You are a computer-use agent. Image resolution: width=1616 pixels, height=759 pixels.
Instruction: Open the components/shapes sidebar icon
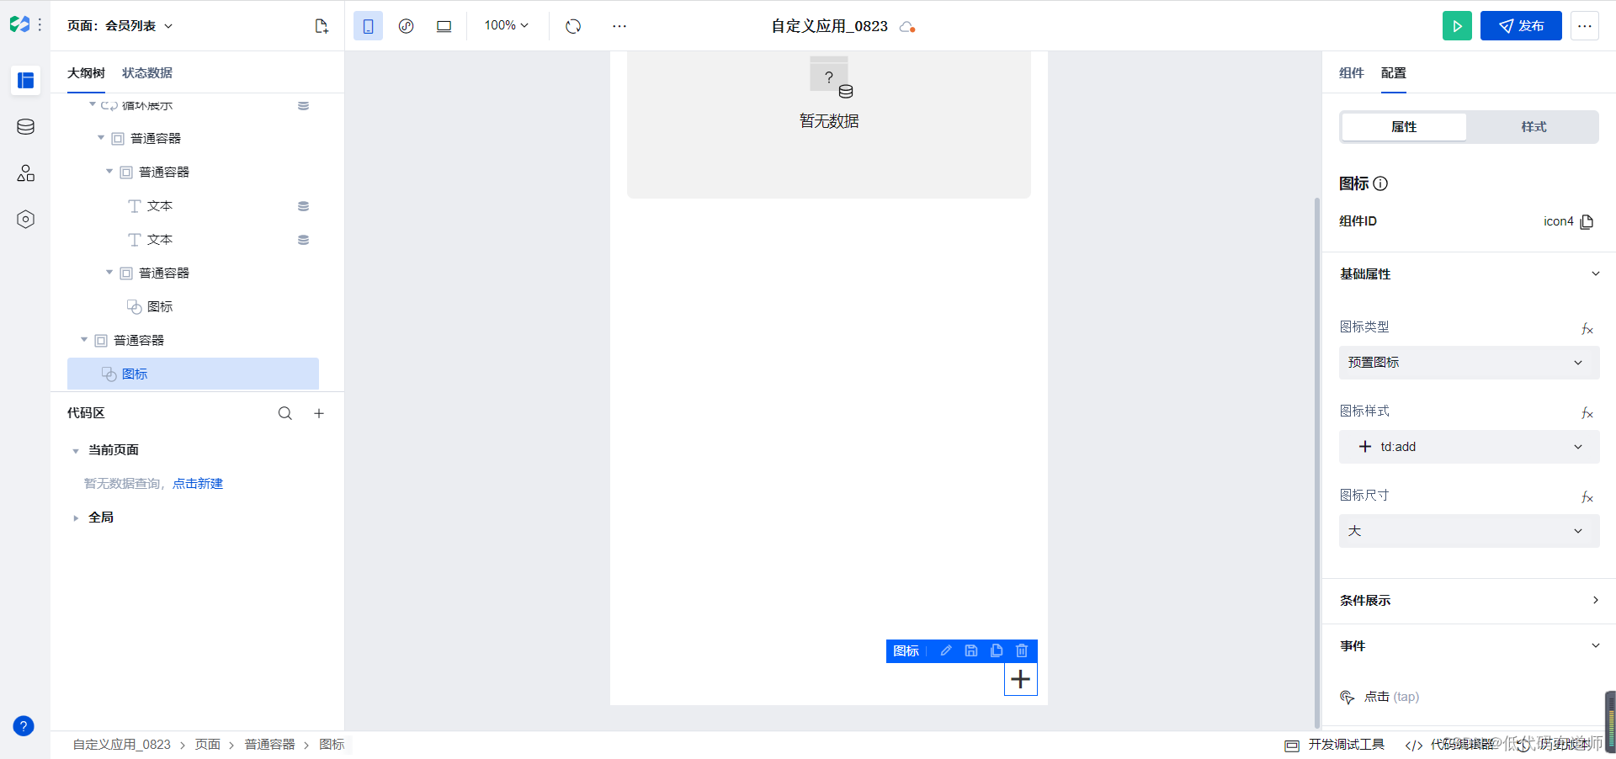pos(26,173)
